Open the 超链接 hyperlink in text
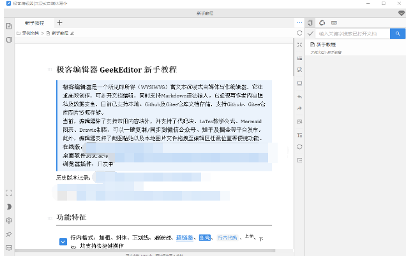The height and width of the screenshot is (256, 406). pos(184,237)
